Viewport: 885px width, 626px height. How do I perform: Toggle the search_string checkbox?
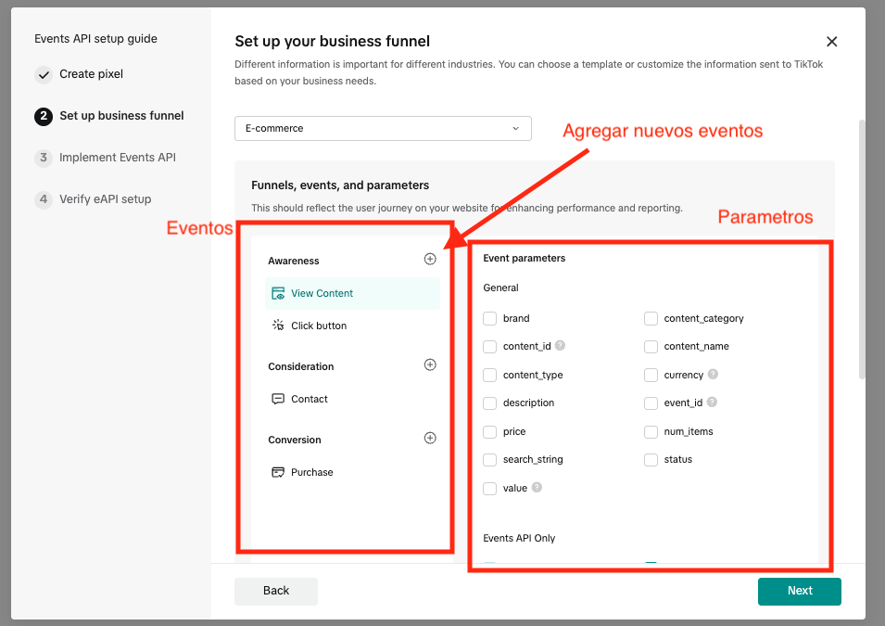[x=489, y=459]
